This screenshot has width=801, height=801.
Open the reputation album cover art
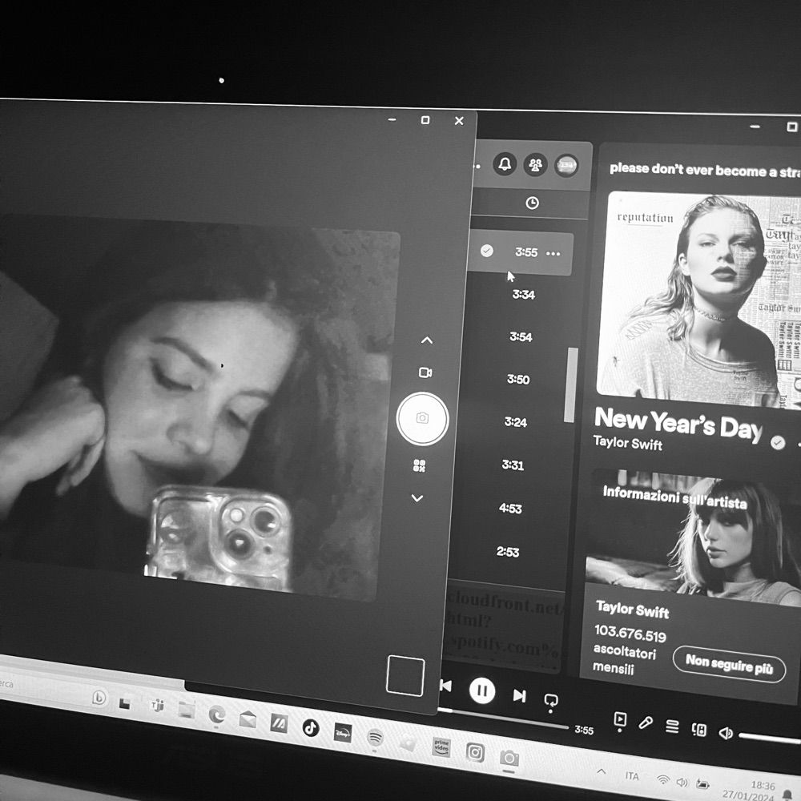point(698,300)
